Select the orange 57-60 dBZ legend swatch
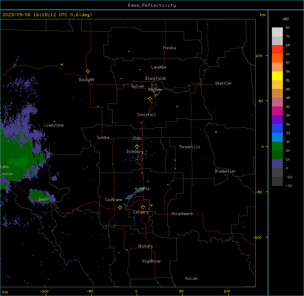Image resolution: width=304 pixels, height=296 pixels. [x=277, y=58]
